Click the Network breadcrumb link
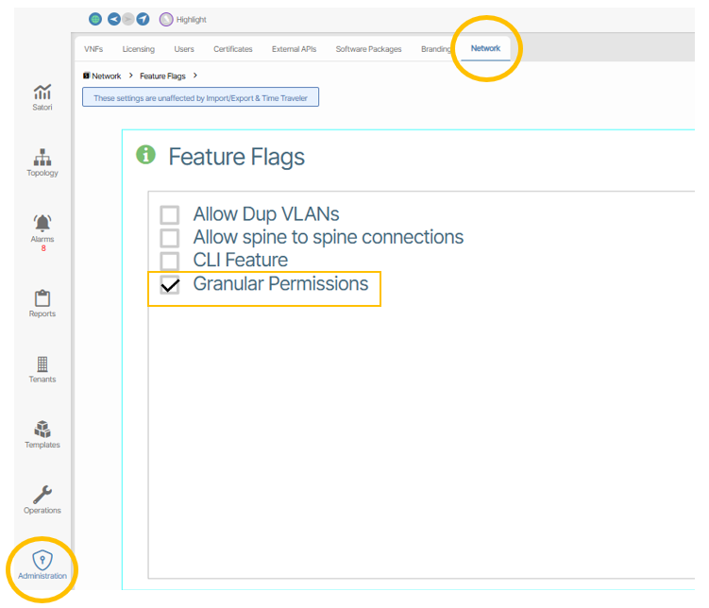The height and width of the screenshot is (608, 709). click(107, 76)
